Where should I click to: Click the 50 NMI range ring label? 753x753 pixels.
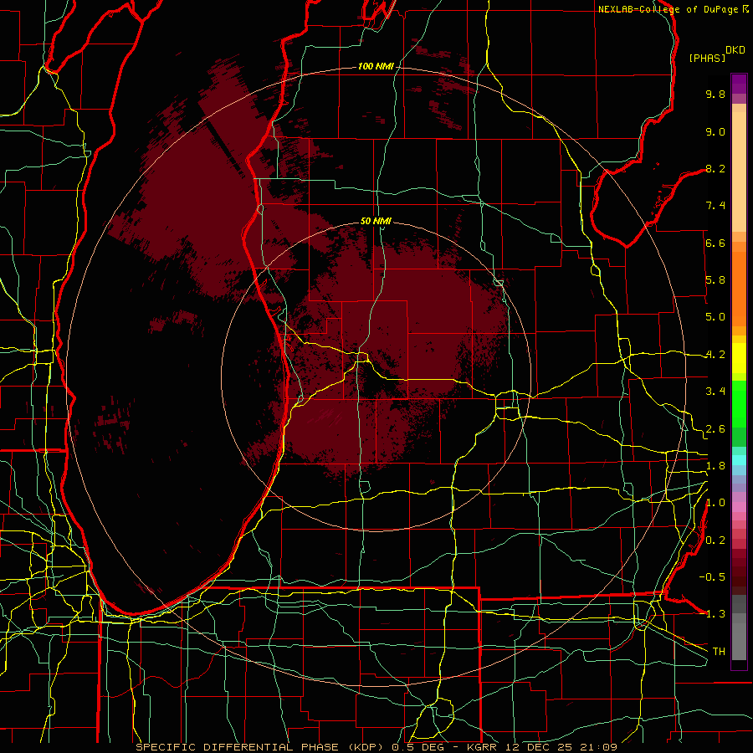click(x=376, y=221)
